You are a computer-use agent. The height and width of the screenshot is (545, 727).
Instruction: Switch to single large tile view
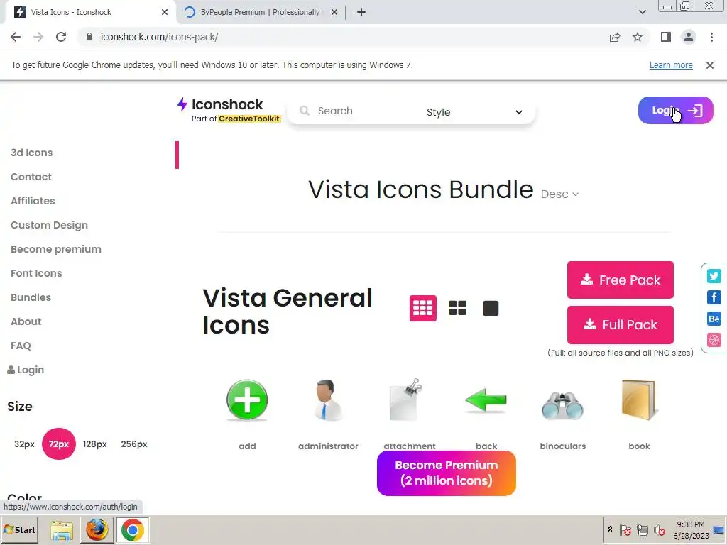tap(491, 308)
